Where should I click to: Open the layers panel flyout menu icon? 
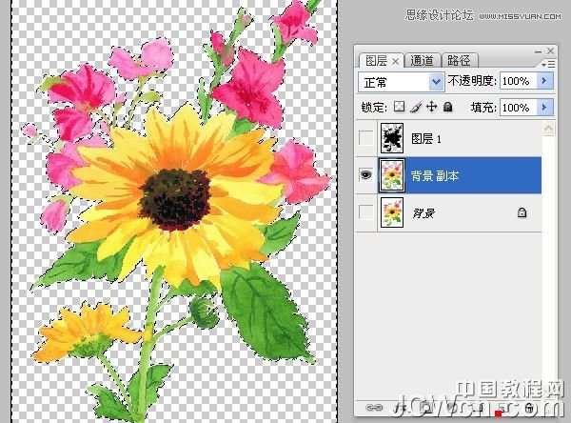[x=548, y=63]
